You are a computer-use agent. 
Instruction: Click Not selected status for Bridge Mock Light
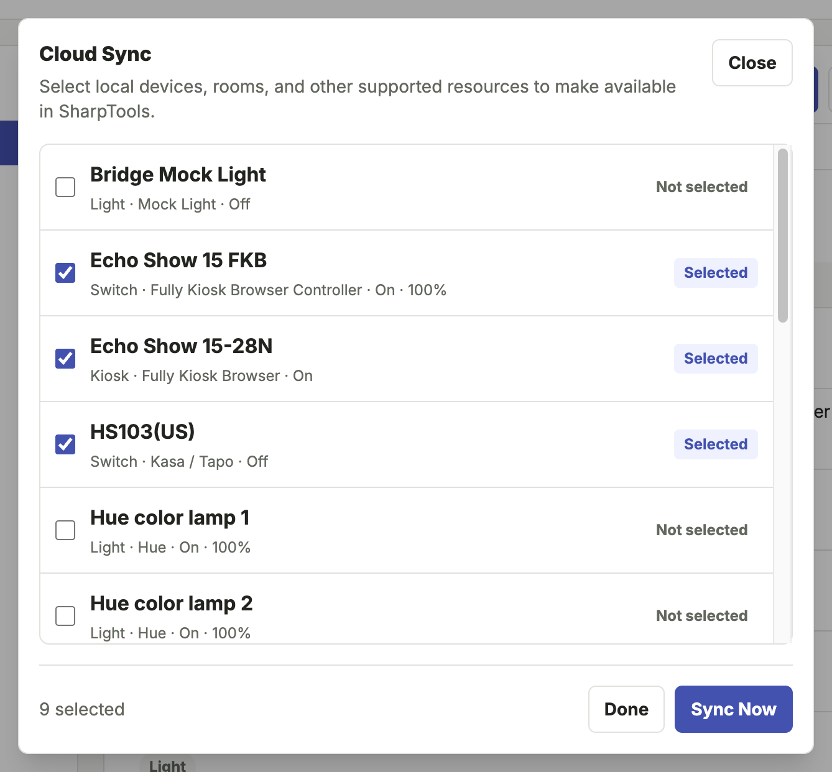[x=702, y=187]
